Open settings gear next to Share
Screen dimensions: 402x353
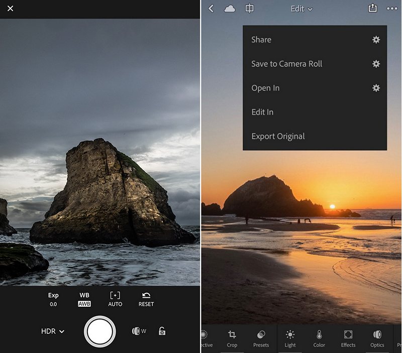pyautogui.click(x=376, y=40)
